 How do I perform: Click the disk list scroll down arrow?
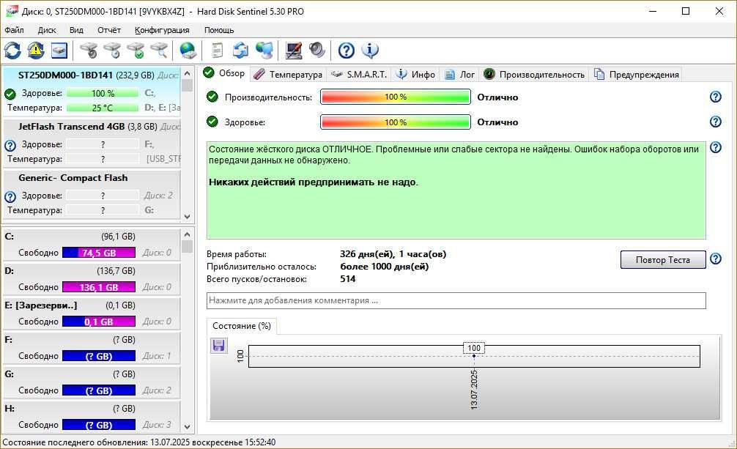187,217
